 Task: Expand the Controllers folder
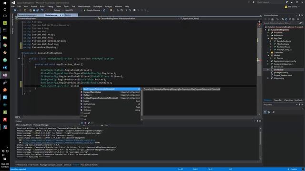click(268, 53)
